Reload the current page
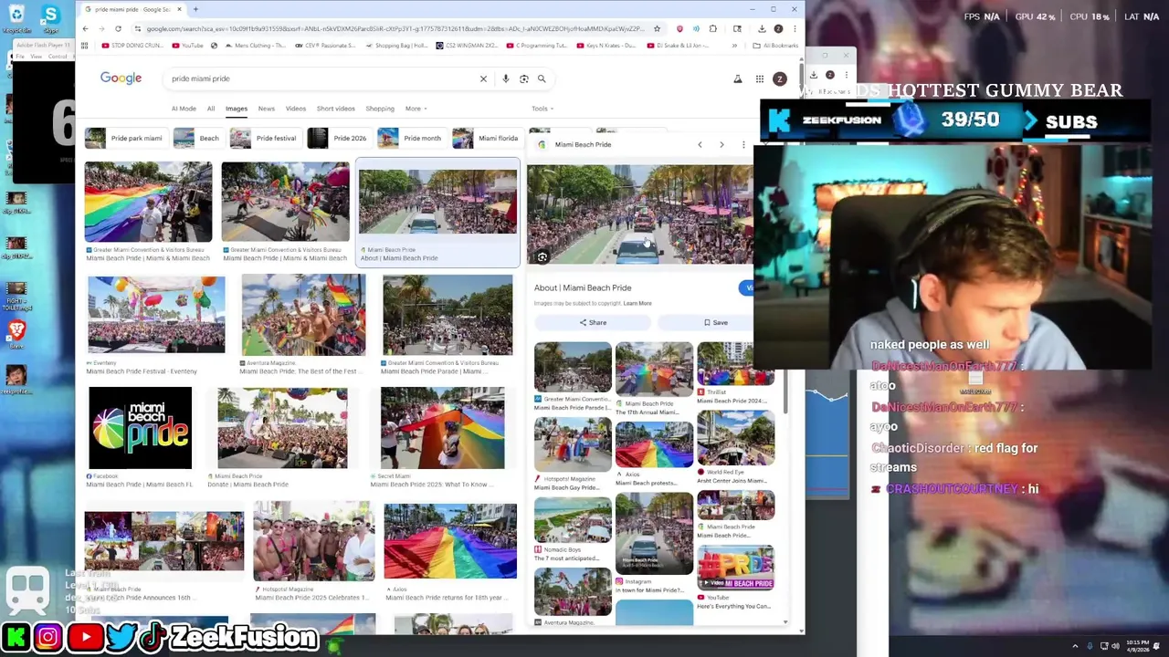Screen dimensions: 1169x657 click(118, 28)
